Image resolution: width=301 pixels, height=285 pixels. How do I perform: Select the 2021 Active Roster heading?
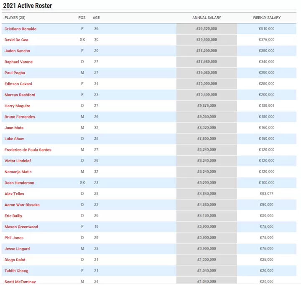(x=28, y=5)
